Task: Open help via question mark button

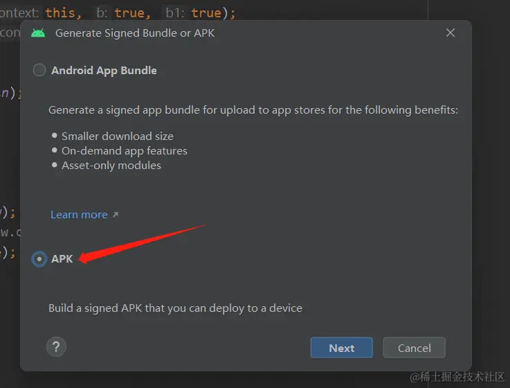Action: (56, 347)
